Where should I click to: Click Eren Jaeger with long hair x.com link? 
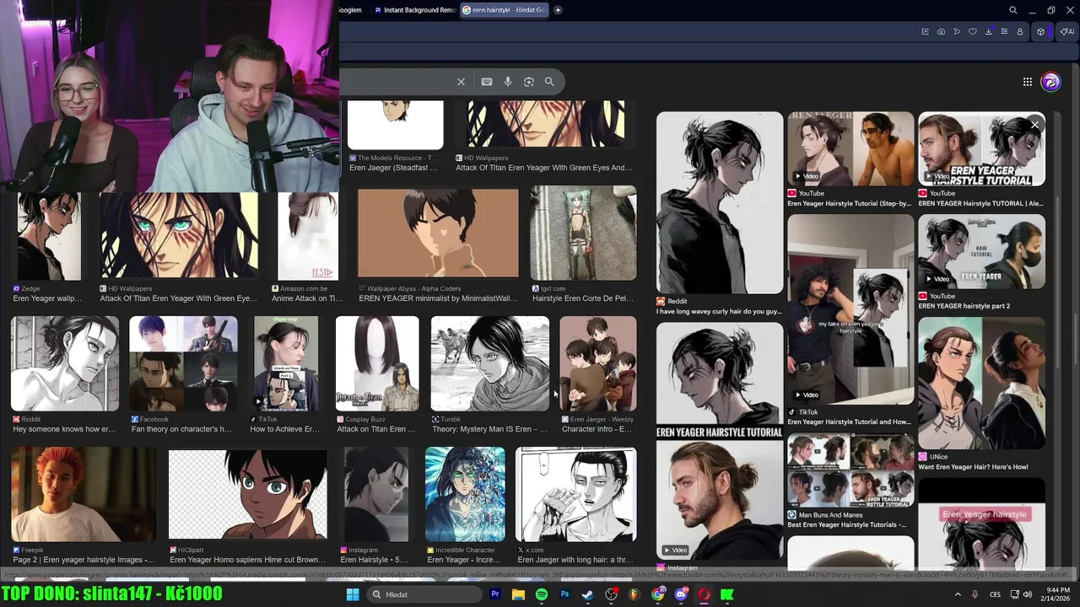pos(575,560)
